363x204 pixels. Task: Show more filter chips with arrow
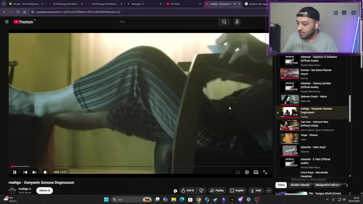[347, 185]
